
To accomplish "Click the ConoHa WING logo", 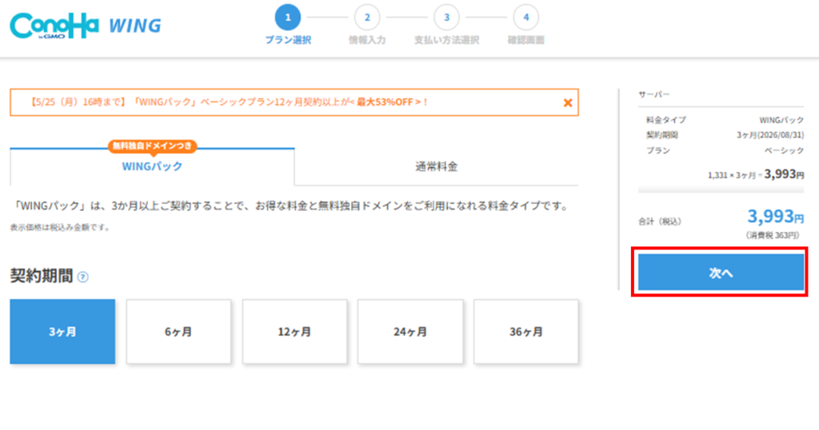I will (86, 26).
